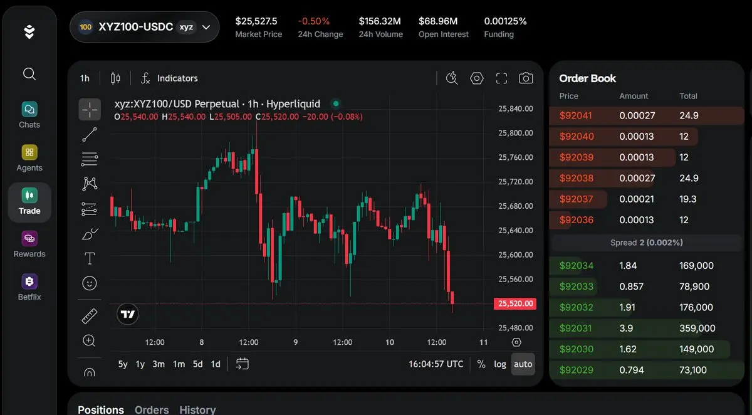
Task: Select the 1m time range
Action: (x=179, y=364)
